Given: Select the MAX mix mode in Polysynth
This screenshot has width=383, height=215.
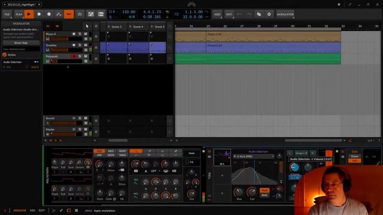Looking at the screenshot, I should pos(122,155).
